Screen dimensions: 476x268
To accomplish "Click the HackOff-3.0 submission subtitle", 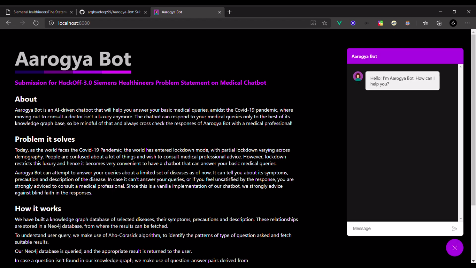I will click(140, 83).
